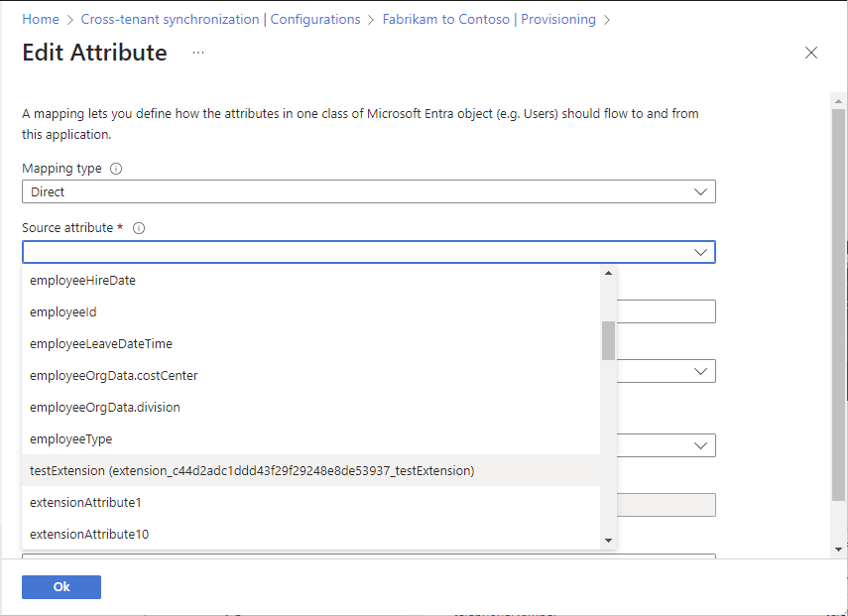The width and height of the screenshot is (848, 616).
Task: Expand the Mapping type Direct dropdown
Action: tap(368, 191)
